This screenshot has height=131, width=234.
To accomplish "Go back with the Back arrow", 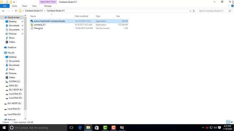I will (3, 11).
